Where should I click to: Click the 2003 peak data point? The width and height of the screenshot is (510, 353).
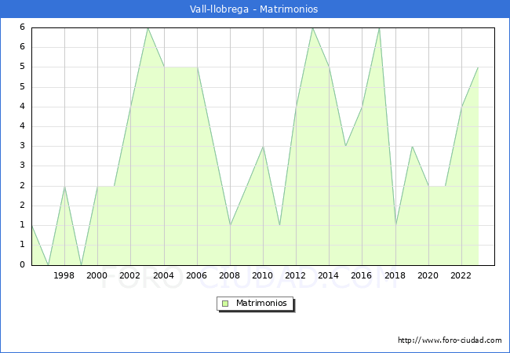coord(148,28)
